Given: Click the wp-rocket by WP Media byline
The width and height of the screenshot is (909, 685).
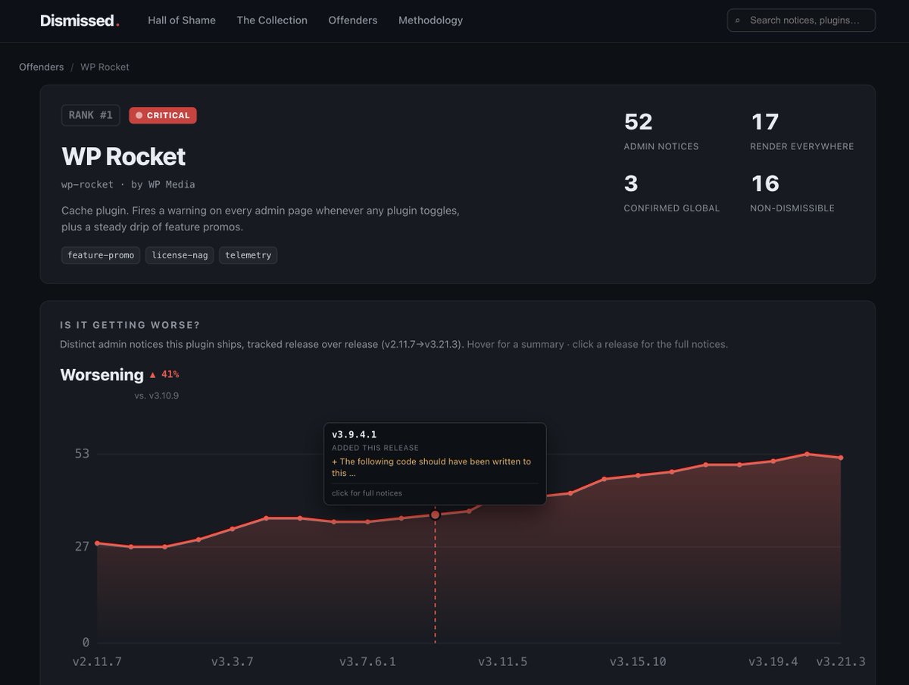Looking at the screenshot, I should pyautogui.click(x=128, y=184).
